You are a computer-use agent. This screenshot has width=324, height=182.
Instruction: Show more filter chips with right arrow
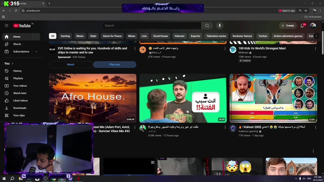tap(316, 36)
